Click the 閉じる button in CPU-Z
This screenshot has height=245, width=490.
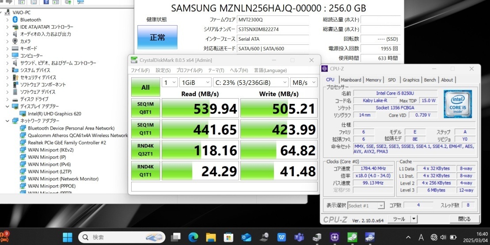coord(464,219)
